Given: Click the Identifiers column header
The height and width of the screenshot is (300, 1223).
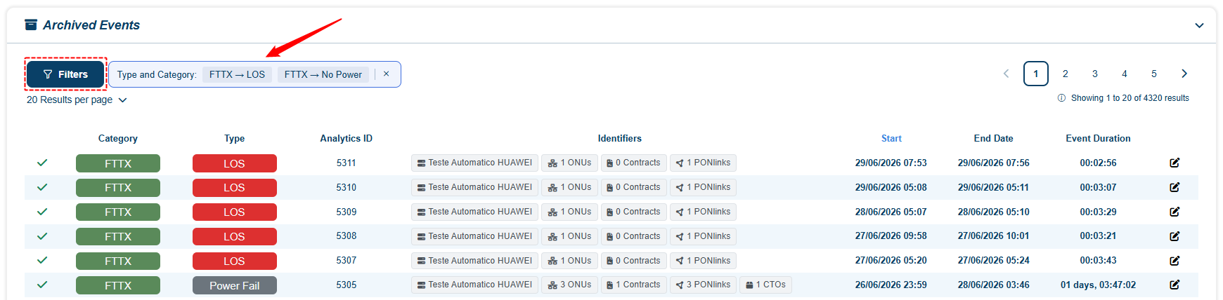Looking at the screenshot, I should coord(620,139).
